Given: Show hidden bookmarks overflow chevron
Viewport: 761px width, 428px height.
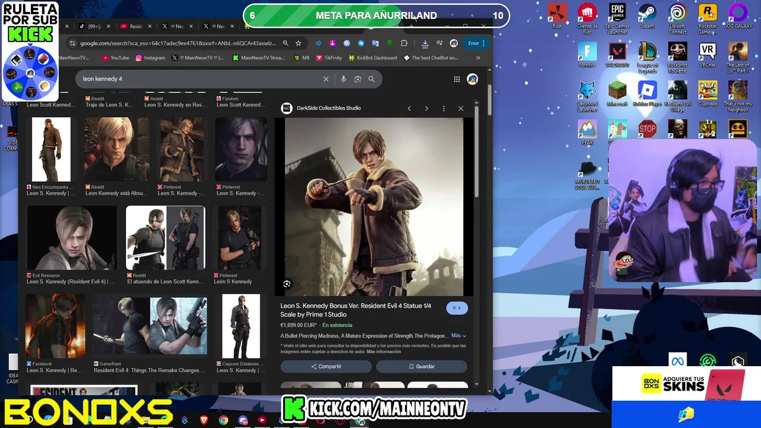Looking at the screenshot, I should coord(478,58).
